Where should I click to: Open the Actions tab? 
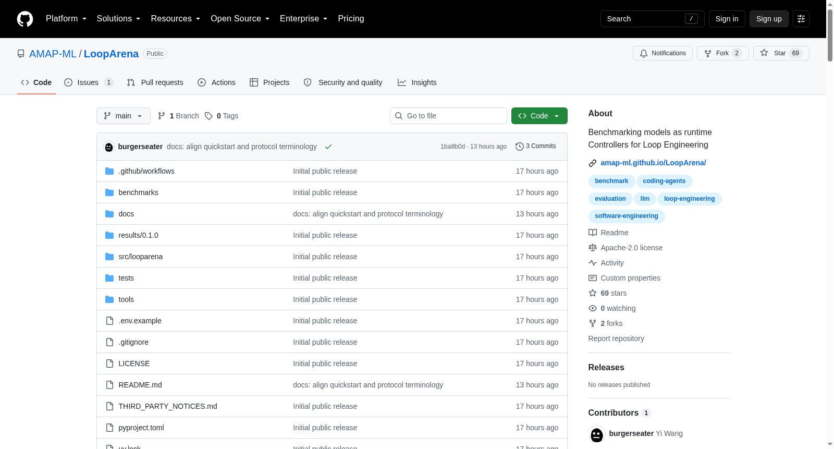tap(217, 82)
